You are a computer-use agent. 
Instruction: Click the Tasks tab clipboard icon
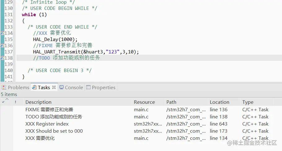coord(34,87)
